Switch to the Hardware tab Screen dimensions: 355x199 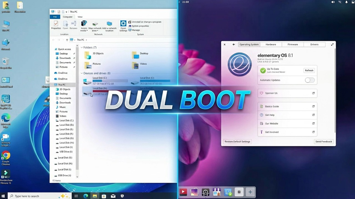(271, 44)
